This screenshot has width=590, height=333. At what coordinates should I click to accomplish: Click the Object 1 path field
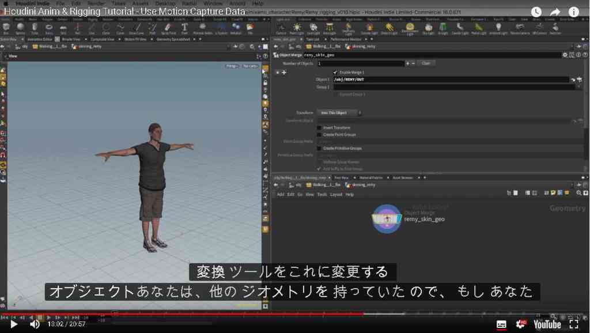pyautogui.click(x=451, y=80)
